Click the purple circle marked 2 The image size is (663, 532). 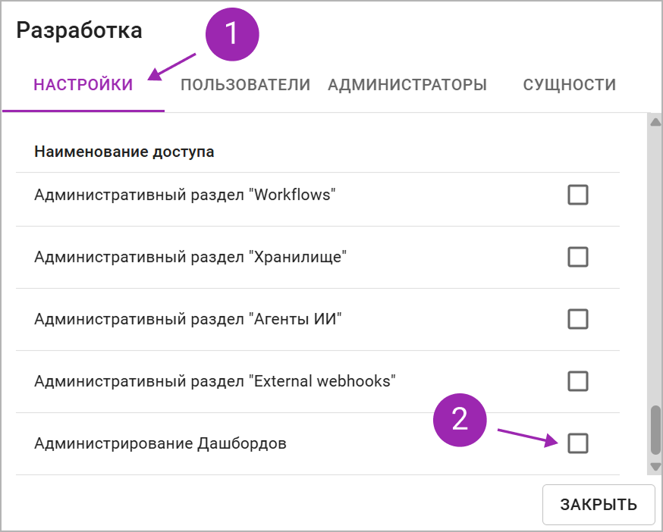coord(460,420)
